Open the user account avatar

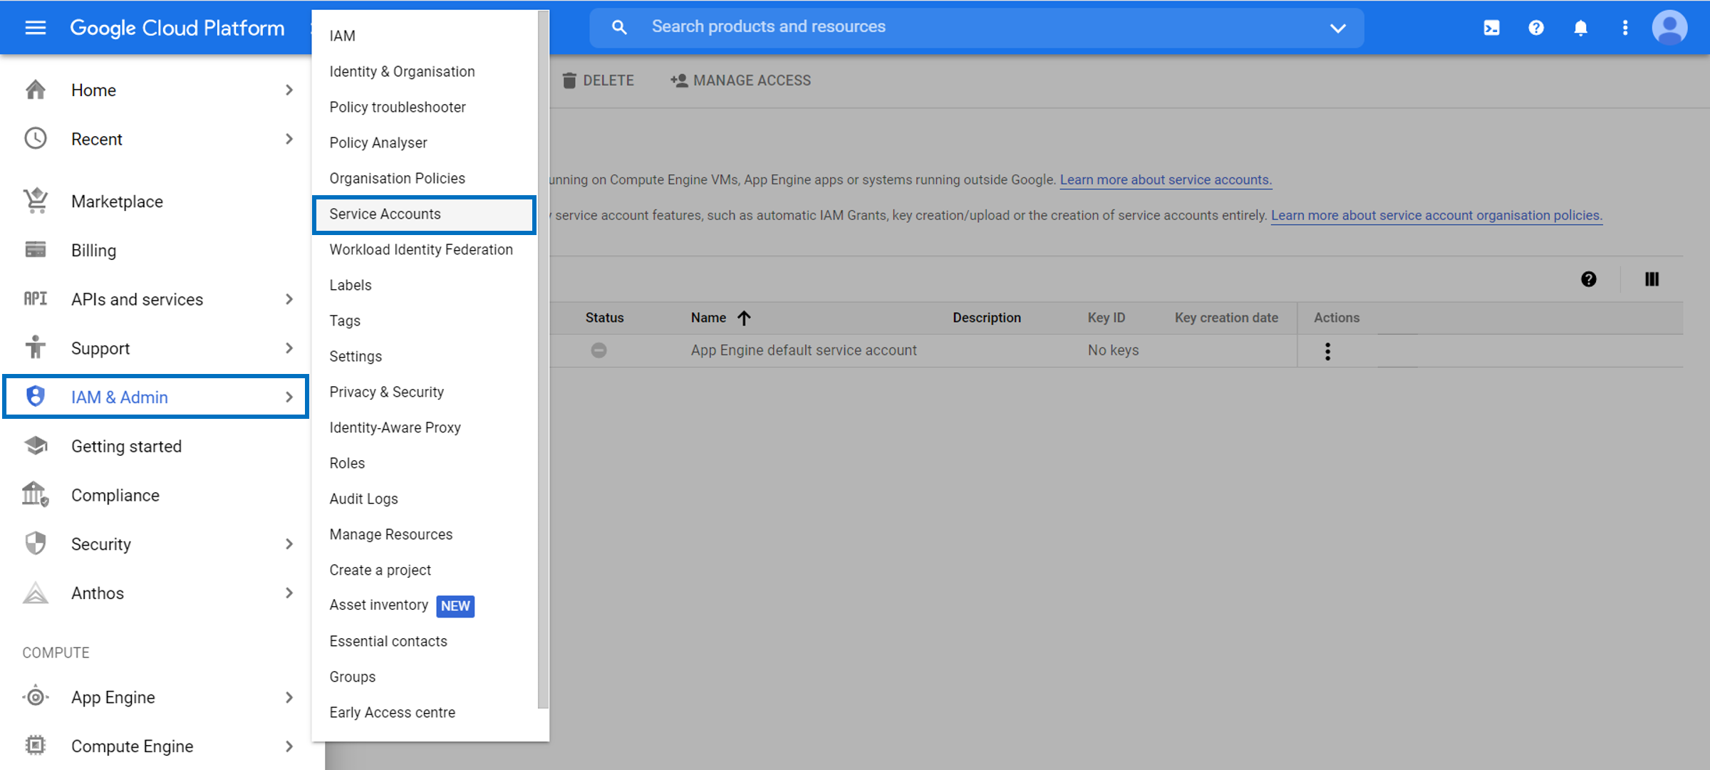1669,28
